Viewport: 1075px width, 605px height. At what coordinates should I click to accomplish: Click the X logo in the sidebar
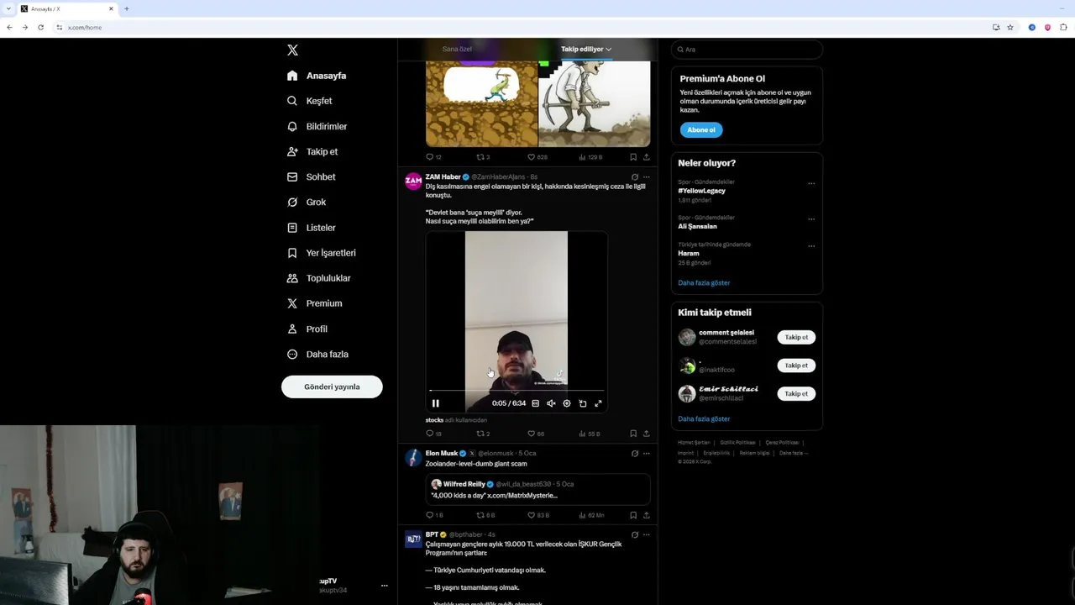292,50
